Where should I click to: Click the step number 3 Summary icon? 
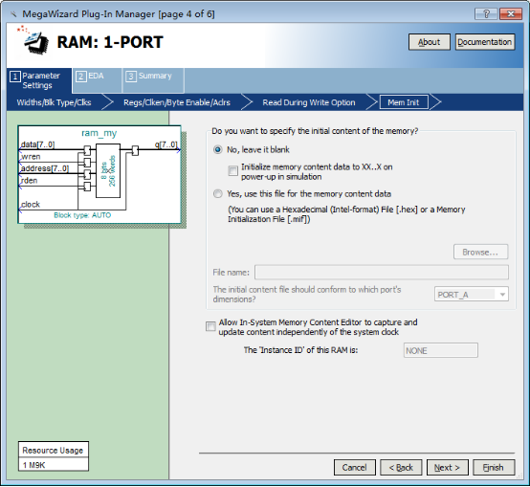click(x=131, y=77)
